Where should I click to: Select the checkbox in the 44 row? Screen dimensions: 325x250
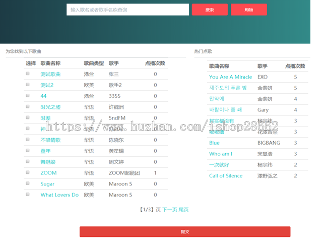pyautogui.click(x=28, y=96)
